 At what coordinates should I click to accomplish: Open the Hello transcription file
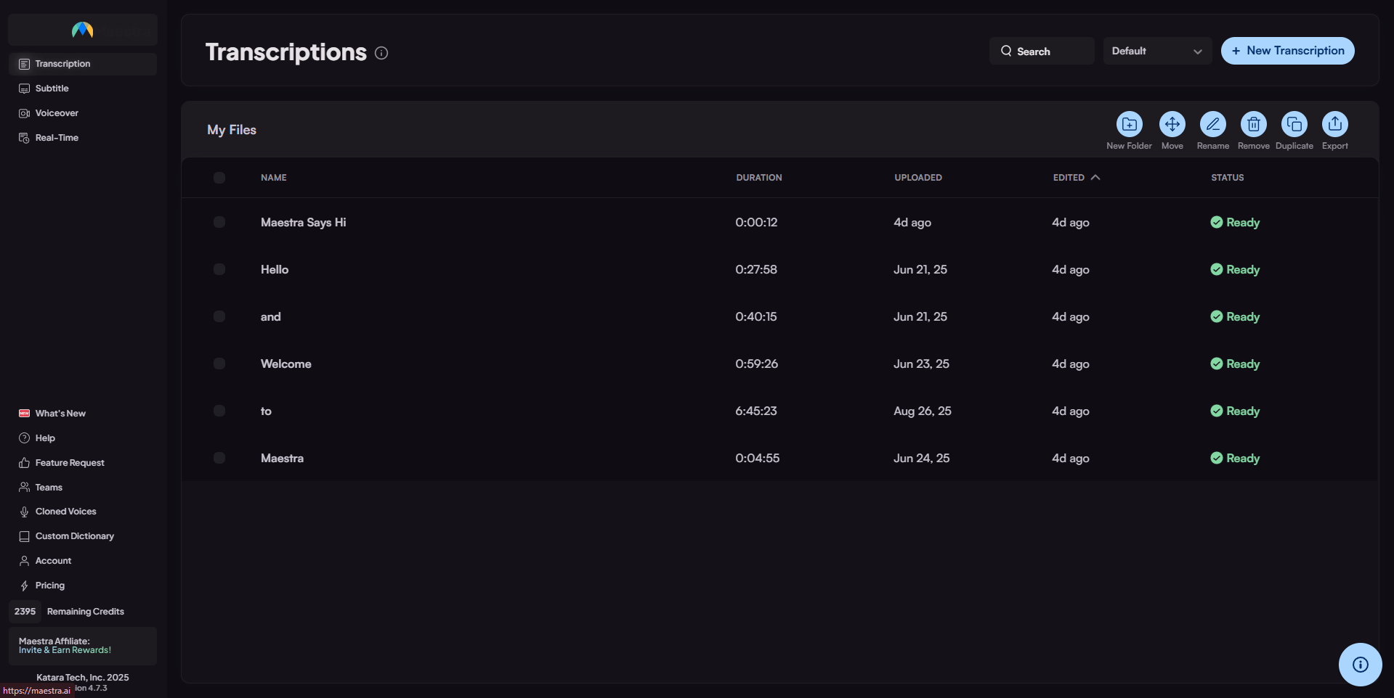[275, 269]
